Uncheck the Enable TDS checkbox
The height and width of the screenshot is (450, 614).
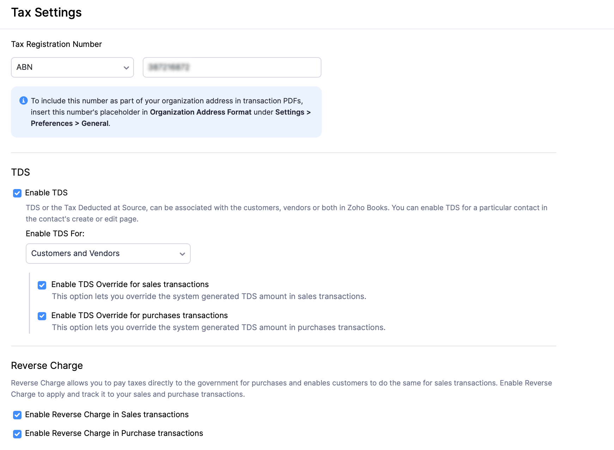coord(17,193)
